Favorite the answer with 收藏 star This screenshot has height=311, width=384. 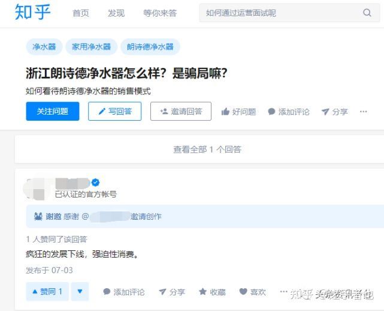point(203,292)
